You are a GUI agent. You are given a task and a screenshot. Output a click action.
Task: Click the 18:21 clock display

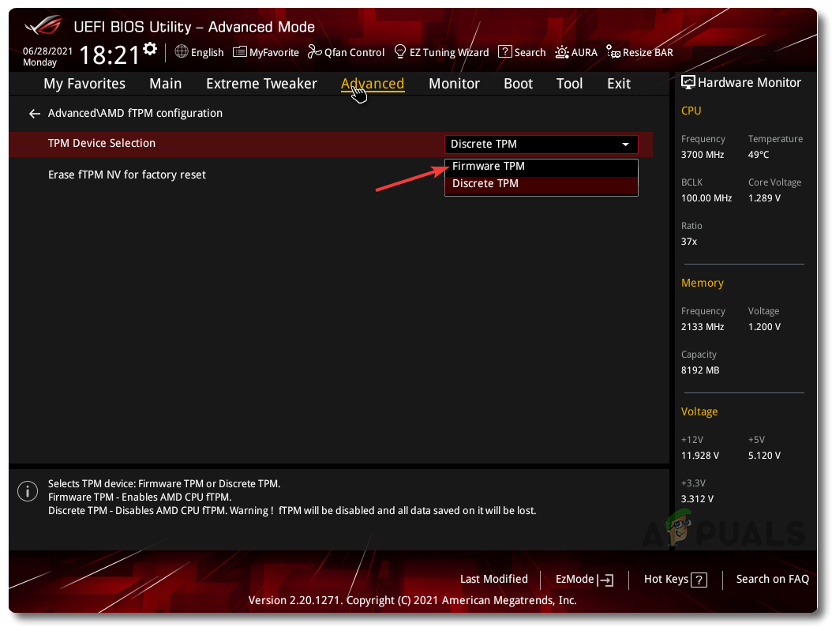click(x=109, y=54)
